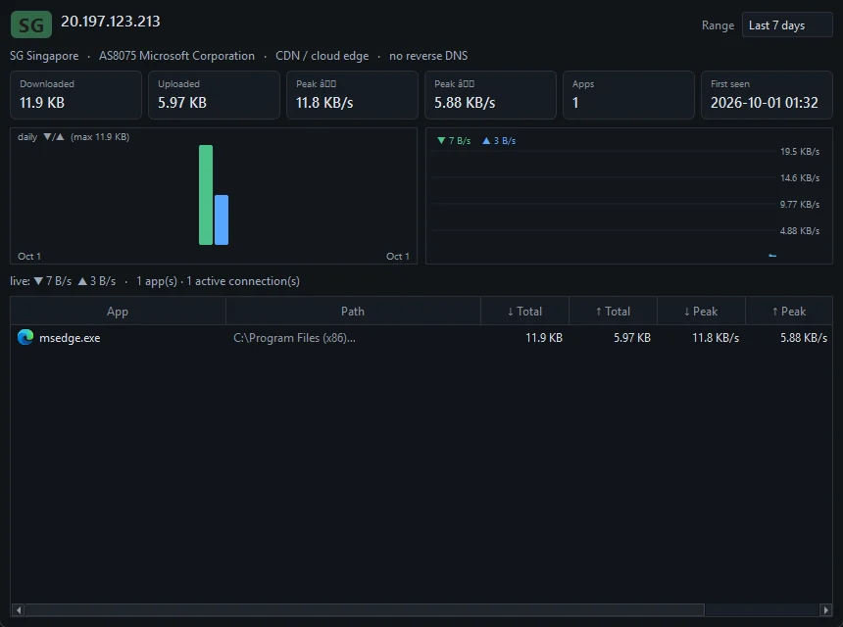The image size is (843, 627).
Task: Click the msedge.exe Edge icon
Action: click(25, 337)
